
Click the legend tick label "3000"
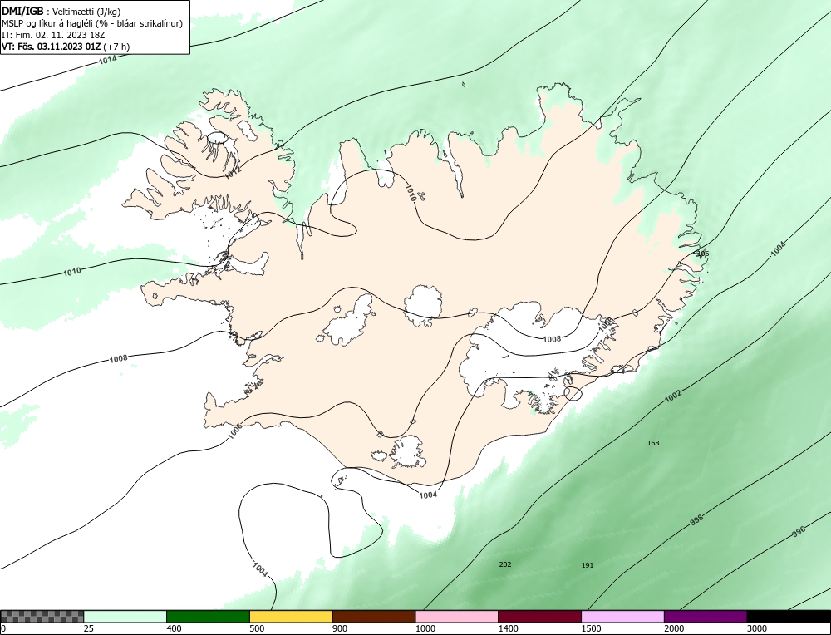pyautogui.click(x=757, y=628)
